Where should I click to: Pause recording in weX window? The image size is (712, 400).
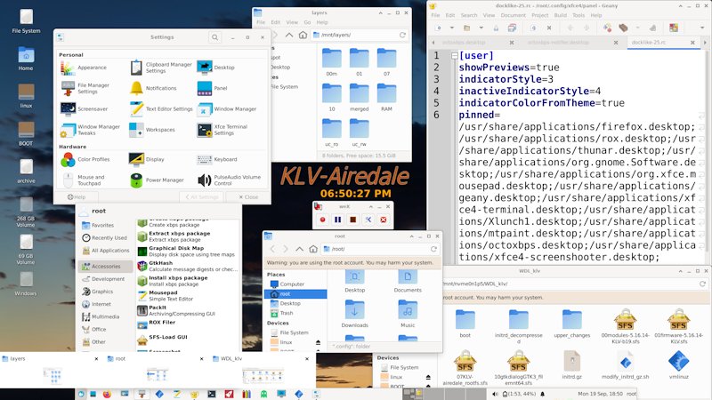(338, 220)
